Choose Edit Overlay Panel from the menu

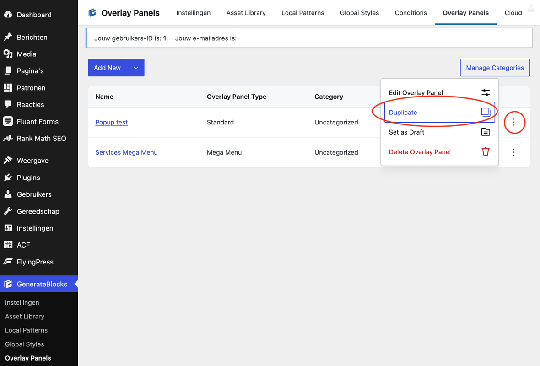click(x=439, y=92)
